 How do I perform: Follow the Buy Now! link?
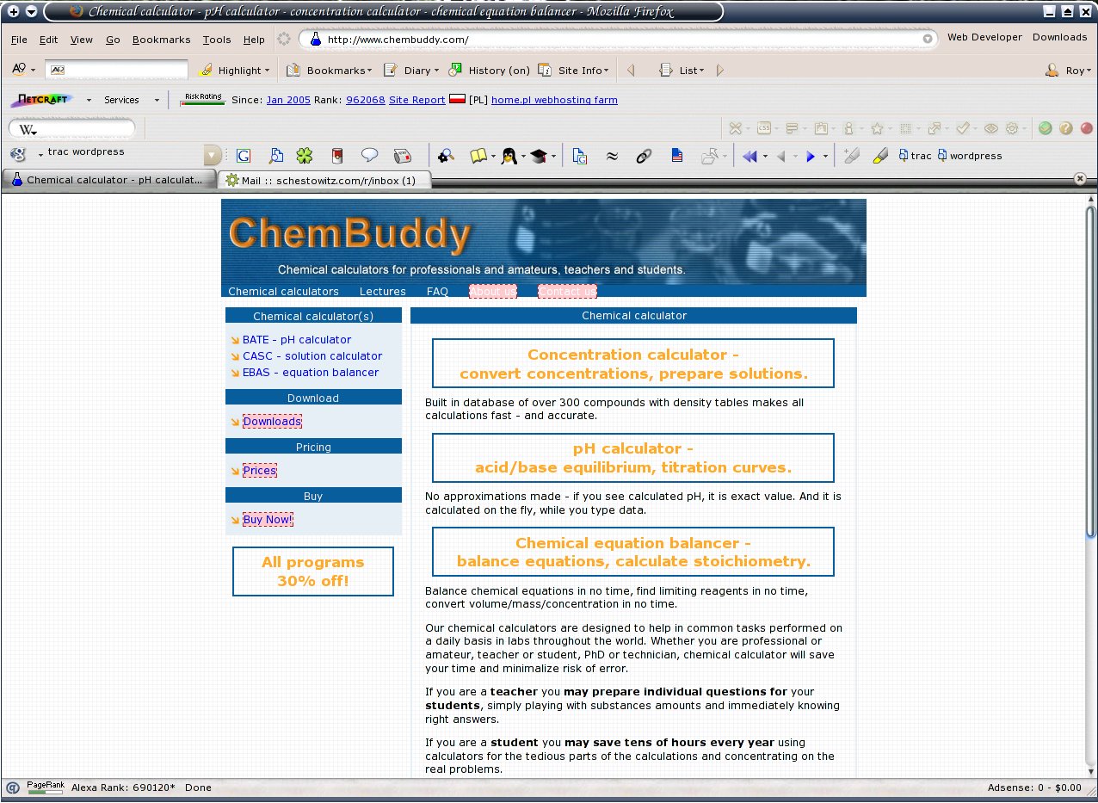point(268,520)
